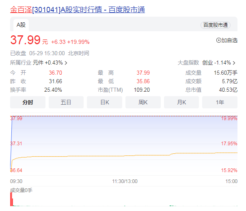Switch to the 分时 chart view
This screenshot has height=211, width=246.
point(28,102)
